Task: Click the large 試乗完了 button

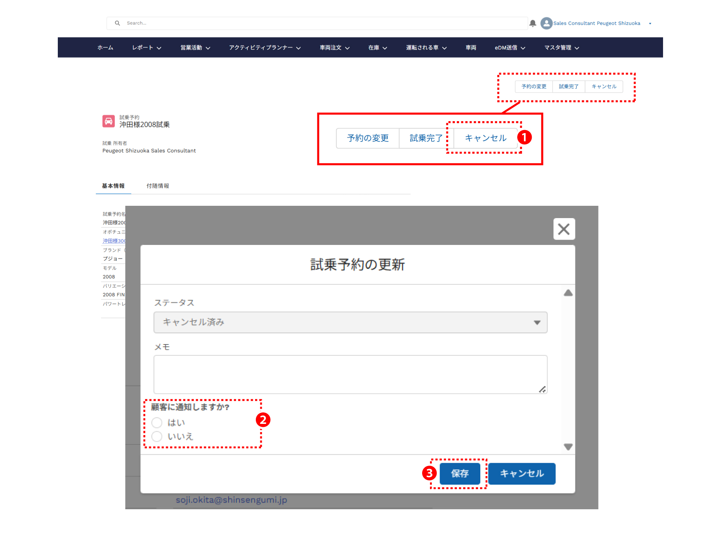Action: pos(426,138)
